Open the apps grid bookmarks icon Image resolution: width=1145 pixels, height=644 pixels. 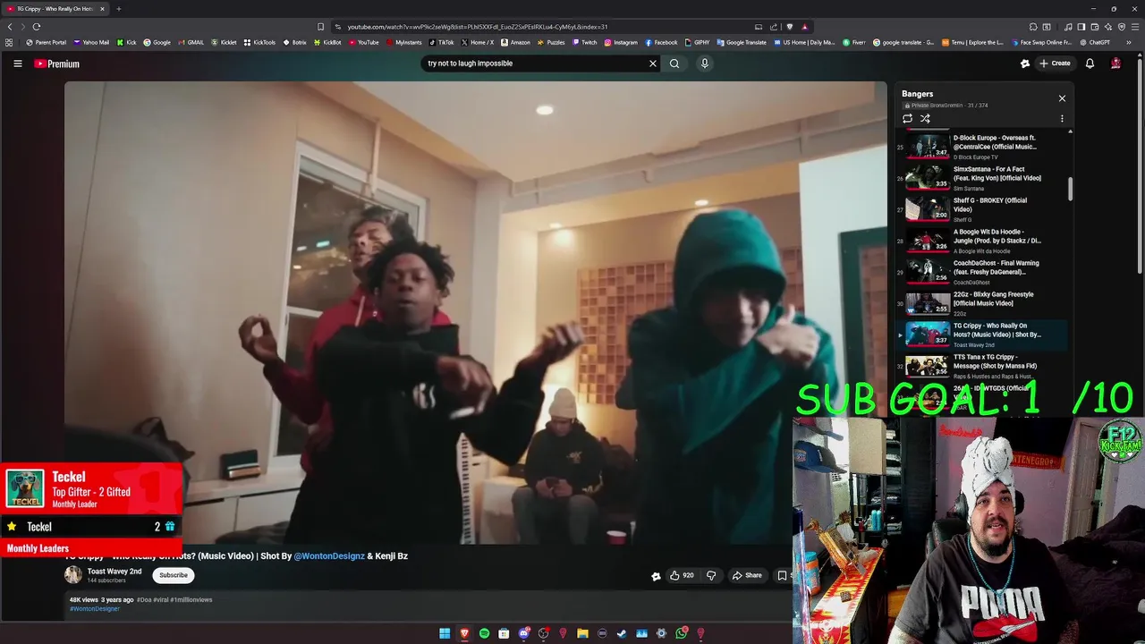[9, 42]
